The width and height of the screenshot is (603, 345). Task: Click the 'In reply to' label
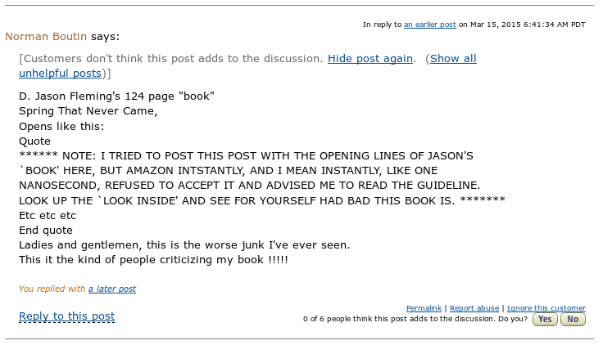(382, 25)
